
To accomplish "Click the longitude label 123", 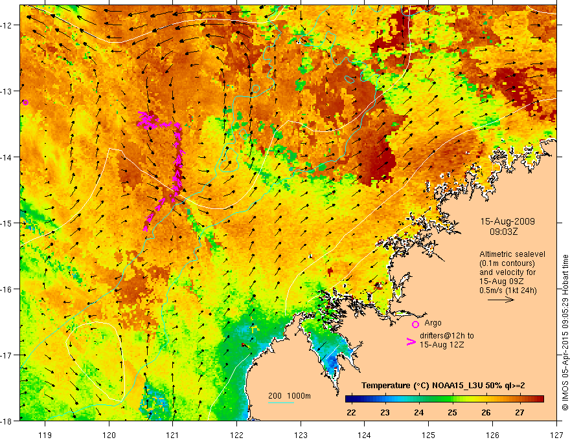I will pyautogui.click(x=301, y=435).
